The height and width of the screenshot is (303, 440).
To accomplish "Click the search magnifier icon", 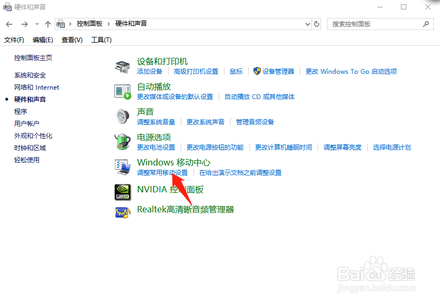I will pyautogui.click(x=426, y=24).
